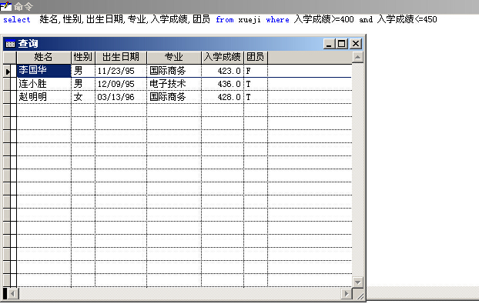479x304 pixels.
Task: Click the row selector for 赵明明
Action: (x=7, y=97)
